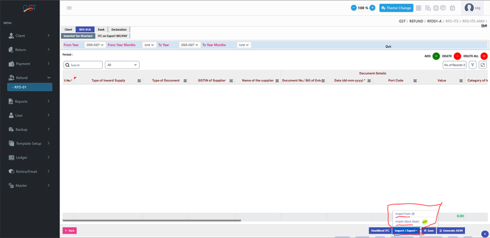
Task: Switch to the RFD-01A tab
Action: coord(85,30)
